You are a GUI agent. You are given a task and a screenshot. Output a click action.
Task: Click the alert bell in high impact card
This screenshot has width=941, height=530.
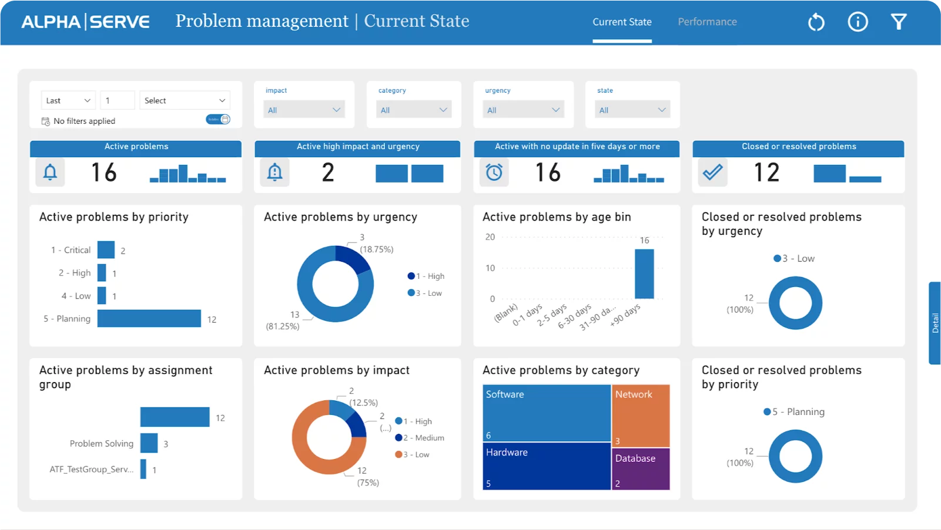tap(274, 173)
